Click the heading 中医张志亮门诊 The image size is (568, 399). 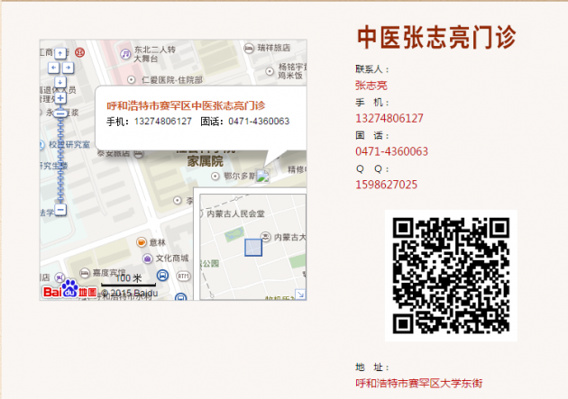click(x=436, y=37)
